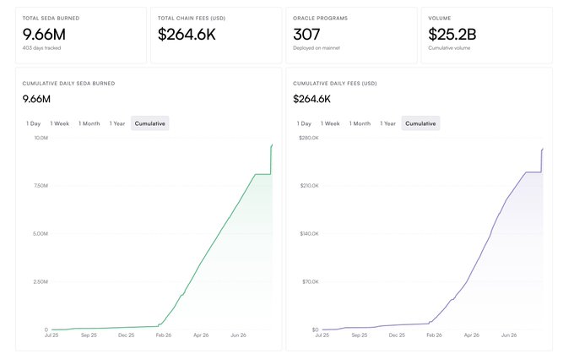This screenshot has height=354, width=574.
Task: Click the 5.00M axis label
Action: pos(41,234)
